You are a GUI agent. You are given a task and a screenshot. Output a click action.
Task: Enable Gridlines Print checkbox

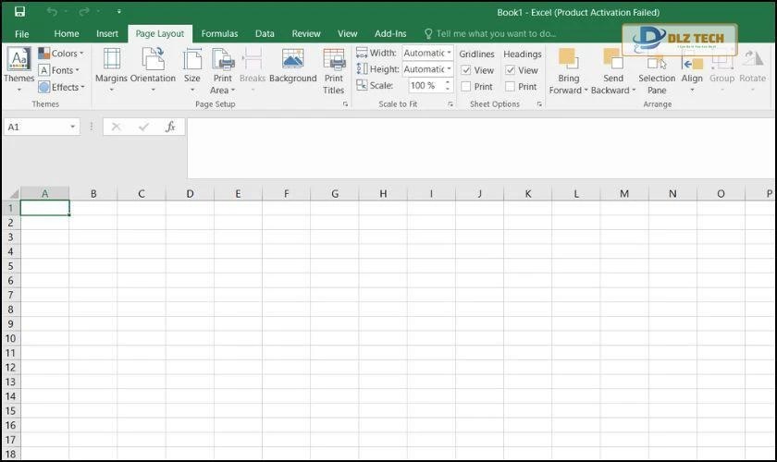tap(466, 87)
